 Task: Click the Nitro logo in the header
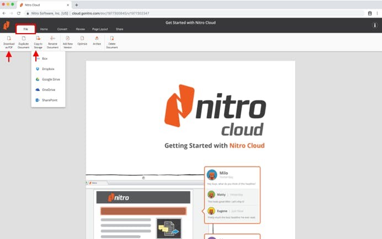click(7, 25)
